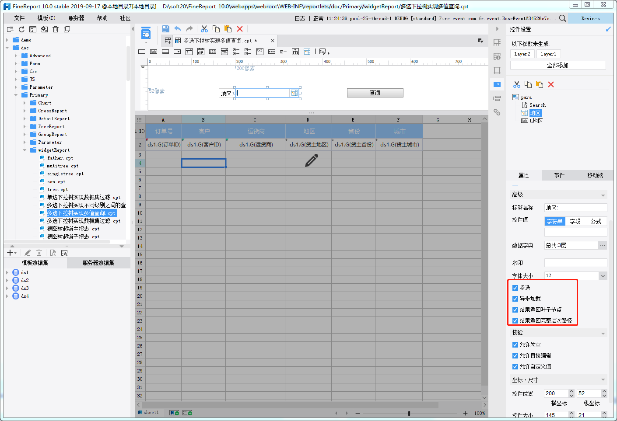Click the 水印 input field
The width and height of the screenshot is (617, 421).
click(576, 263)
